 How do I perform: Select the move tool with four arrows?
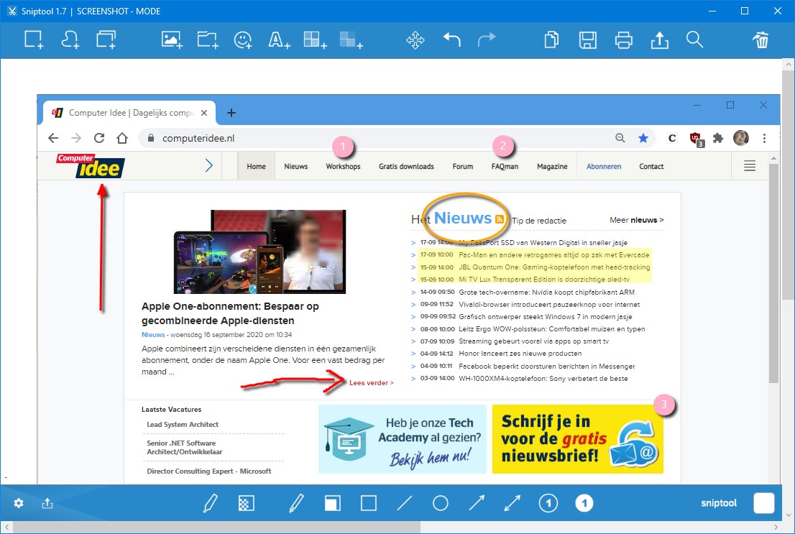pos(415,40)
